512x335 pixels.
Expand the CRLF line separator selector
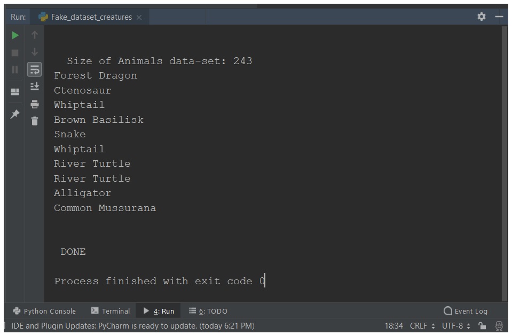[422, 326]
